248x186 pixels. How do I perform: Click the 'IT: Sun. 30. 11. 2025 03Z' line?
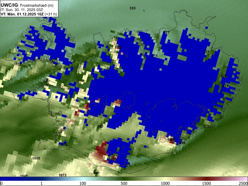[22, 10]
